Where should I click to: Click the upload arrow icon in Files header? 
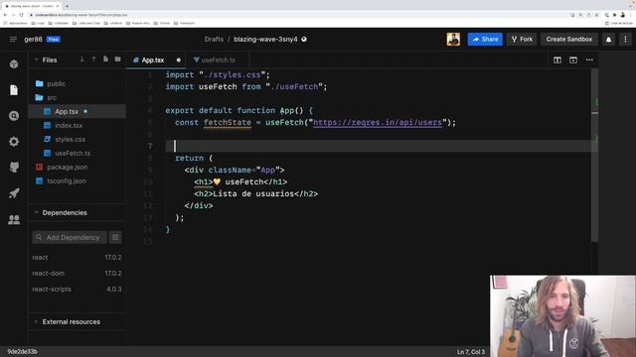pyautogui.click(x=93, y=59)
